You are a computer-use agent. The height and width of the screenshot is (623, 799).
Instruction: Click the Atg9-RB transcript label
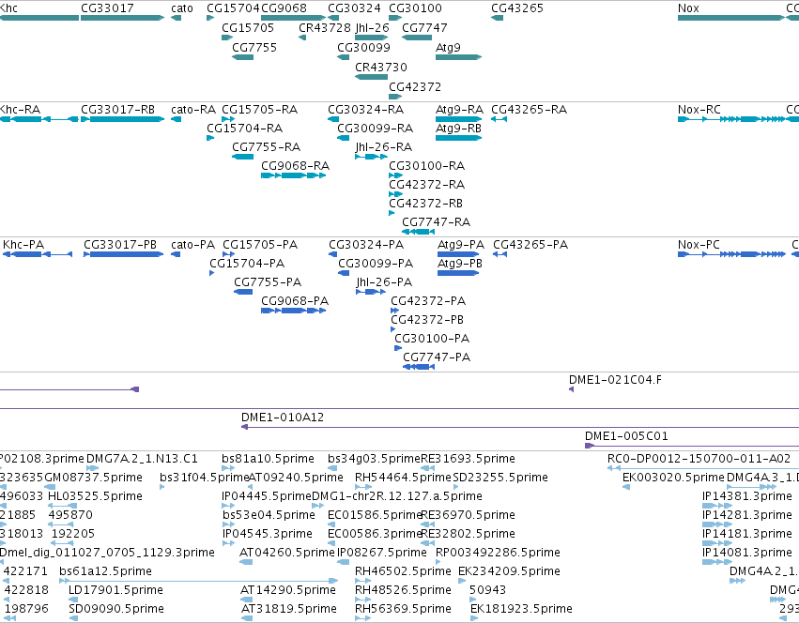coord(458,128)
